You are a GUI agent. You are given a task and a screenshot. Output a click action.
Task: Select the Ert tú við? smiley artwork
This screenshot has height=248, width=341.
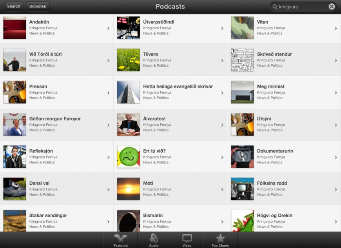pyautogui.click(x=129, y=156)
